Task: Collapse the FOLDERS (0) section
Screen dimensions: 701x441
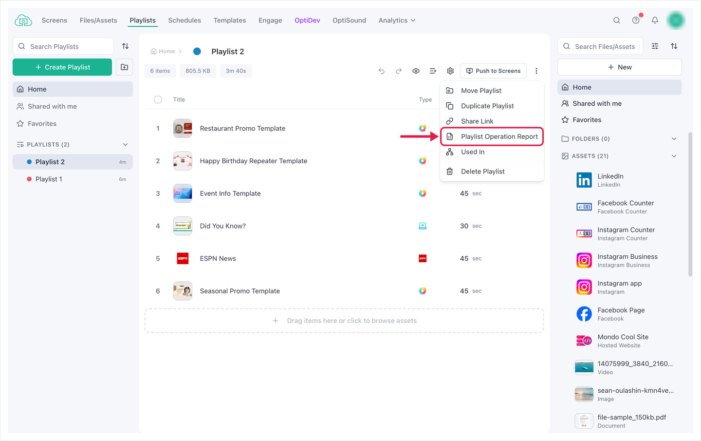Action: pos(674,139)
